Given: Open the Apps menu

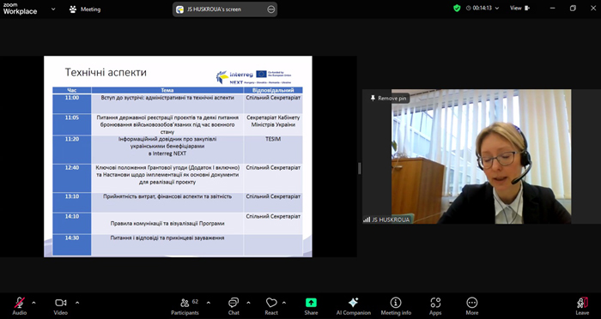Looking at the screenshot, I should (435, 306).
